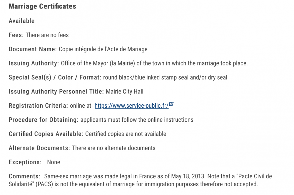Click the Document Name label

coord(33,49)
